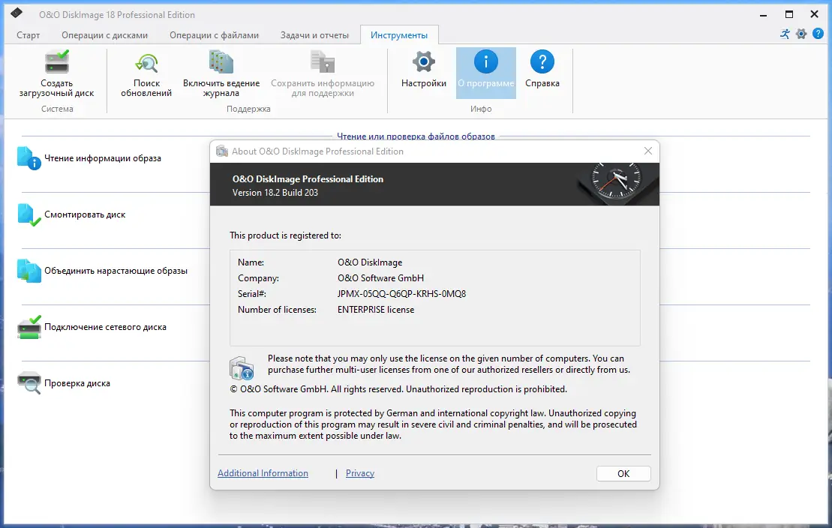
Task: Enable Включить ведение журнала logging
Action: [x=222, y=71]
